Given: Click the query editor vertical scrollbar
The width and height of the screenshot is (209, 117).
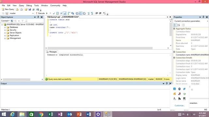Looking at the screenshot, I should [170, 29].
